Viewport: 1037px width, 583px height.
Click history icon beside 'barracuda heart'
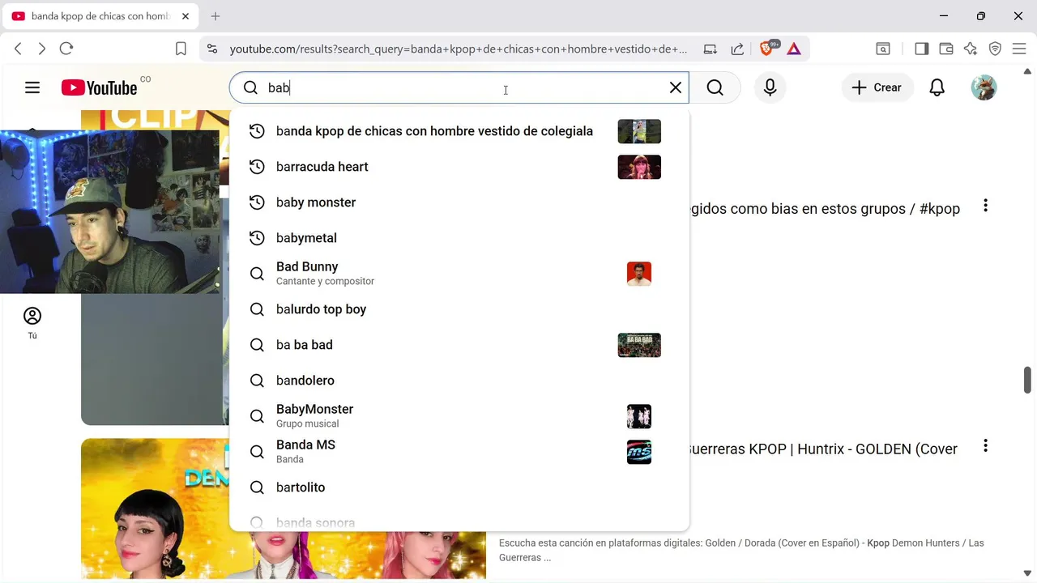[x=257, y=167]
